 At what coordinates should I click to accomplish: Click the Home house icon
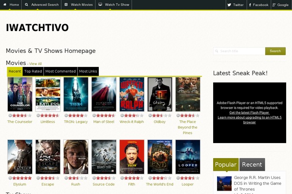click(5, 5)
